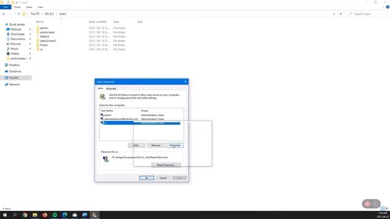390x219 pixels.
Task: Click the Back navigation arrow
Action: click(x=4, y=14)
